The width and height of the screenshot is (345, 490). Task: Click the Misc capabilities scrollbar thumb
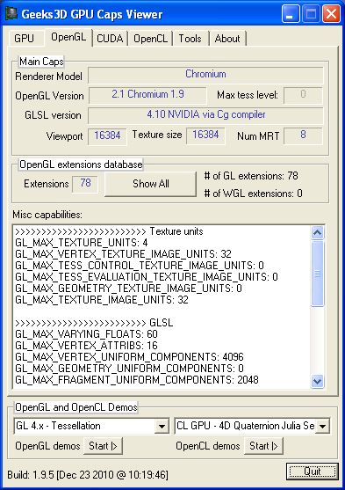pyautogui.click(x=317, y=274)
